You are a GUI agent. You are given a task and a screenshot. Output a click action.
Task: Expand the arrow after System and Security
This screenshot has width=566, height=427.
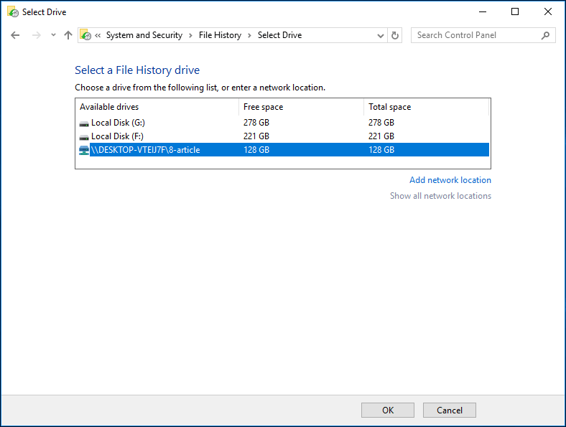point(190,35)
